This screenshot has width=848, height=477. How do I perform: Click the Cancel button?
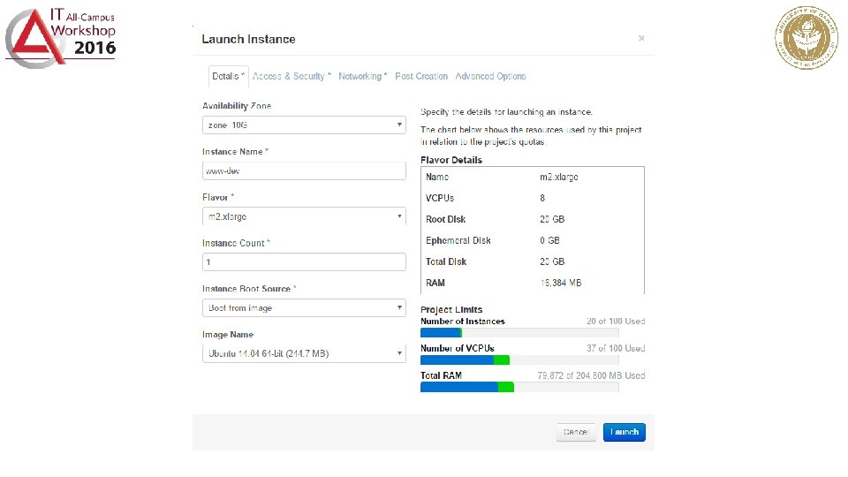coord(576,432)
